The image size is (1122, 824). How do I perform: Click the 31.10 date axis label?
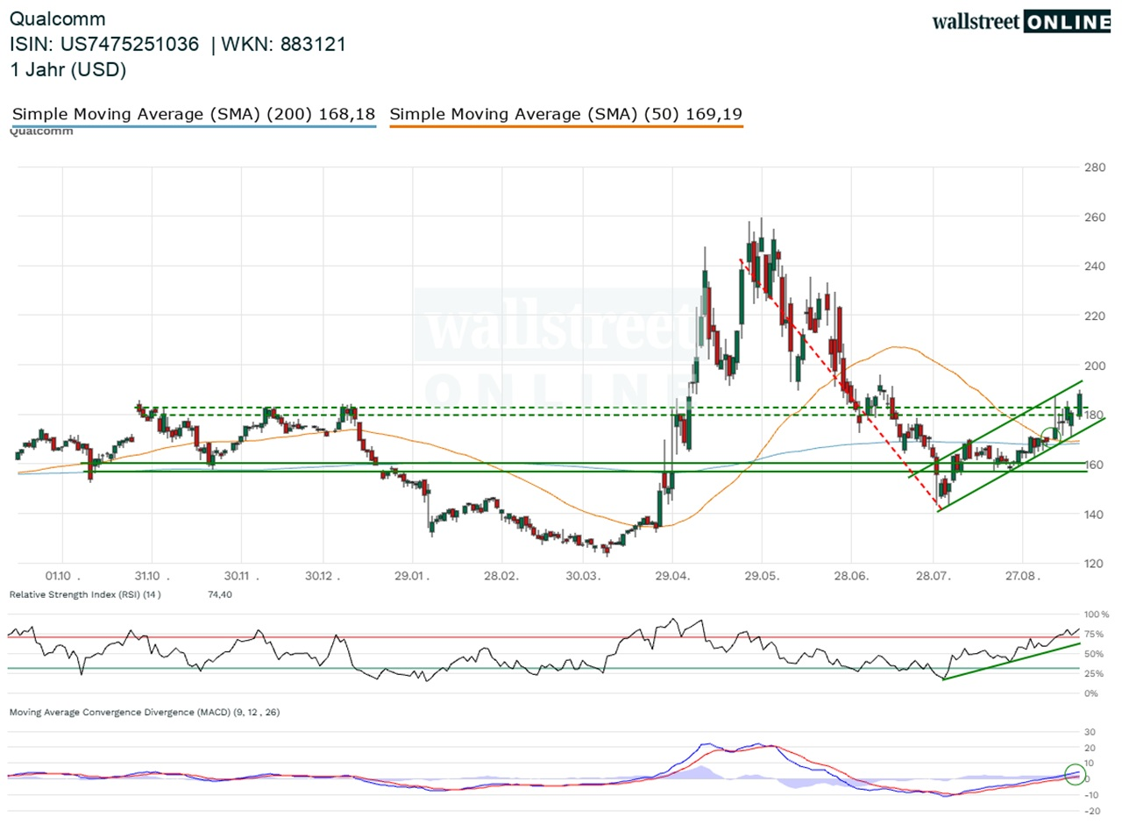click(152, 575)
